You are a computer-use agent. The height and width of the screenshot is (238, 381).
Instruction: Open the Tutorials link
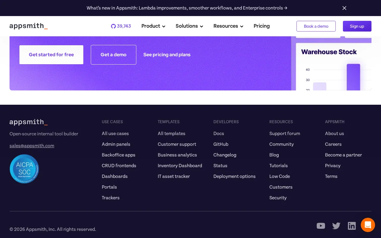(279, 166)
